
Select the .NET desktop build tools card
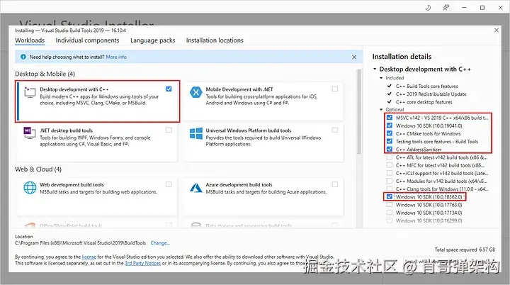tap(97, 142)
